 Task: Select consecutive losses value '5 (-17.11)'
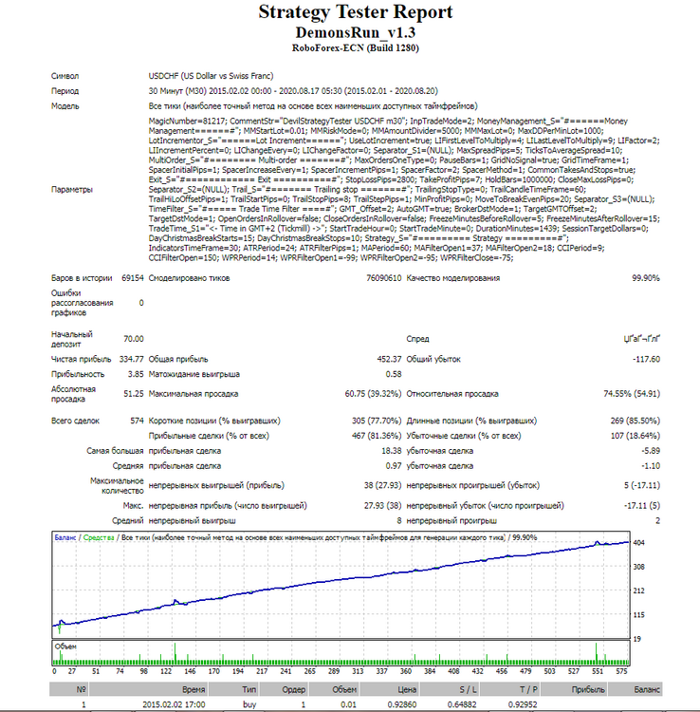pos(642,485)
